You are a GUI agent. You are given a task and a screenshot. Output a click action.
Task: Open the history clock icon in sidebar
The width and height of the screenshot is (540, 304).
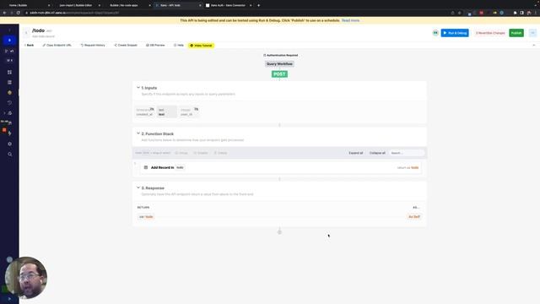click(x=9, y=103)
